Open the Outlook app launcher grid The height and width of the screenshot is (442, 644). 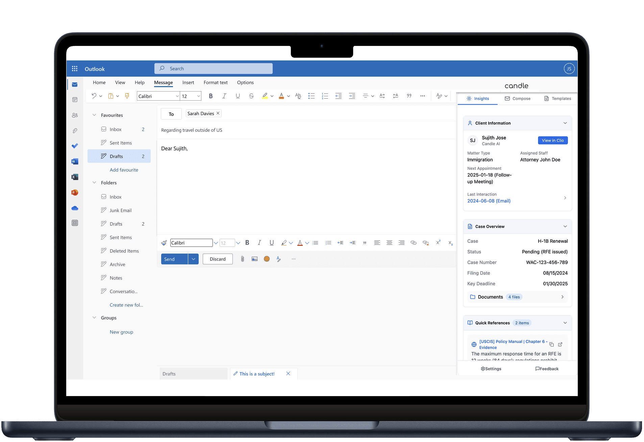click(x=75, y=69)
